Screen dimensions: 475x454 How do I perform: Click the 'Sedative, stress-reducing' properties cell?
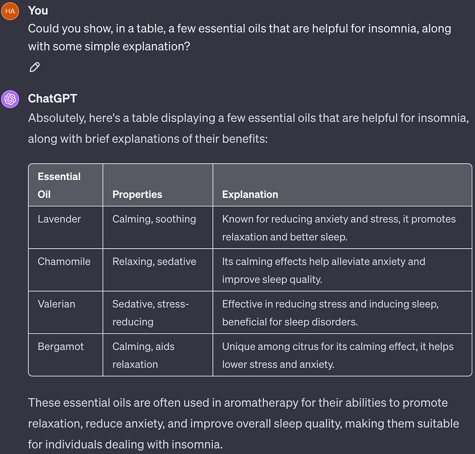tap(158, 312)
